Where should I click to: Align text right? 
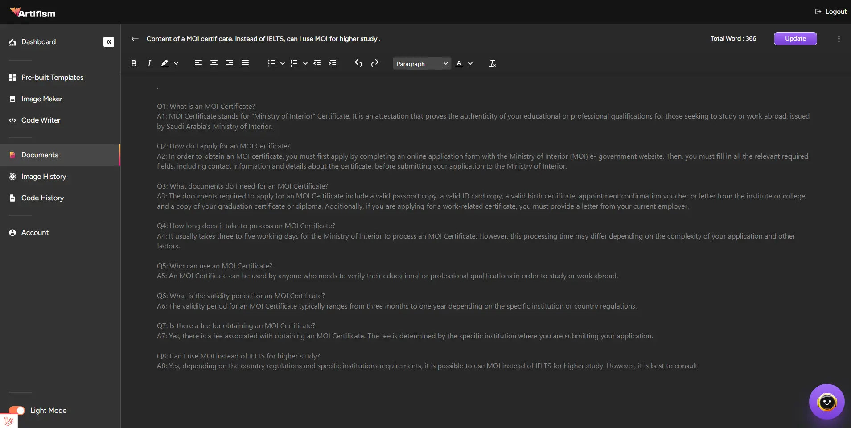pos(230,63)
